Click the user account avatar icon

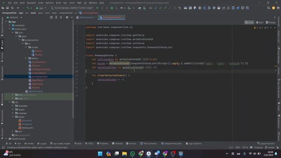tap(278, 8)
